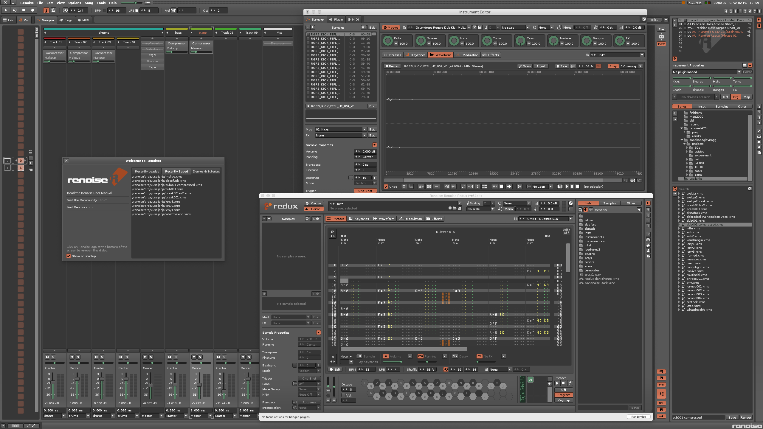
Task: Select the Pre mixer view button
Action: click(x=661, y=29)
